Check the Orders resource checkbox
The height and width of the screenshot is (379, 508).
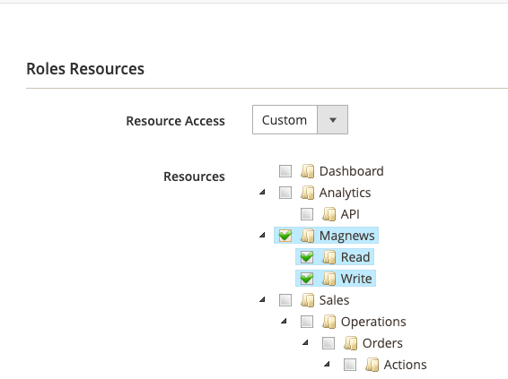328,343
